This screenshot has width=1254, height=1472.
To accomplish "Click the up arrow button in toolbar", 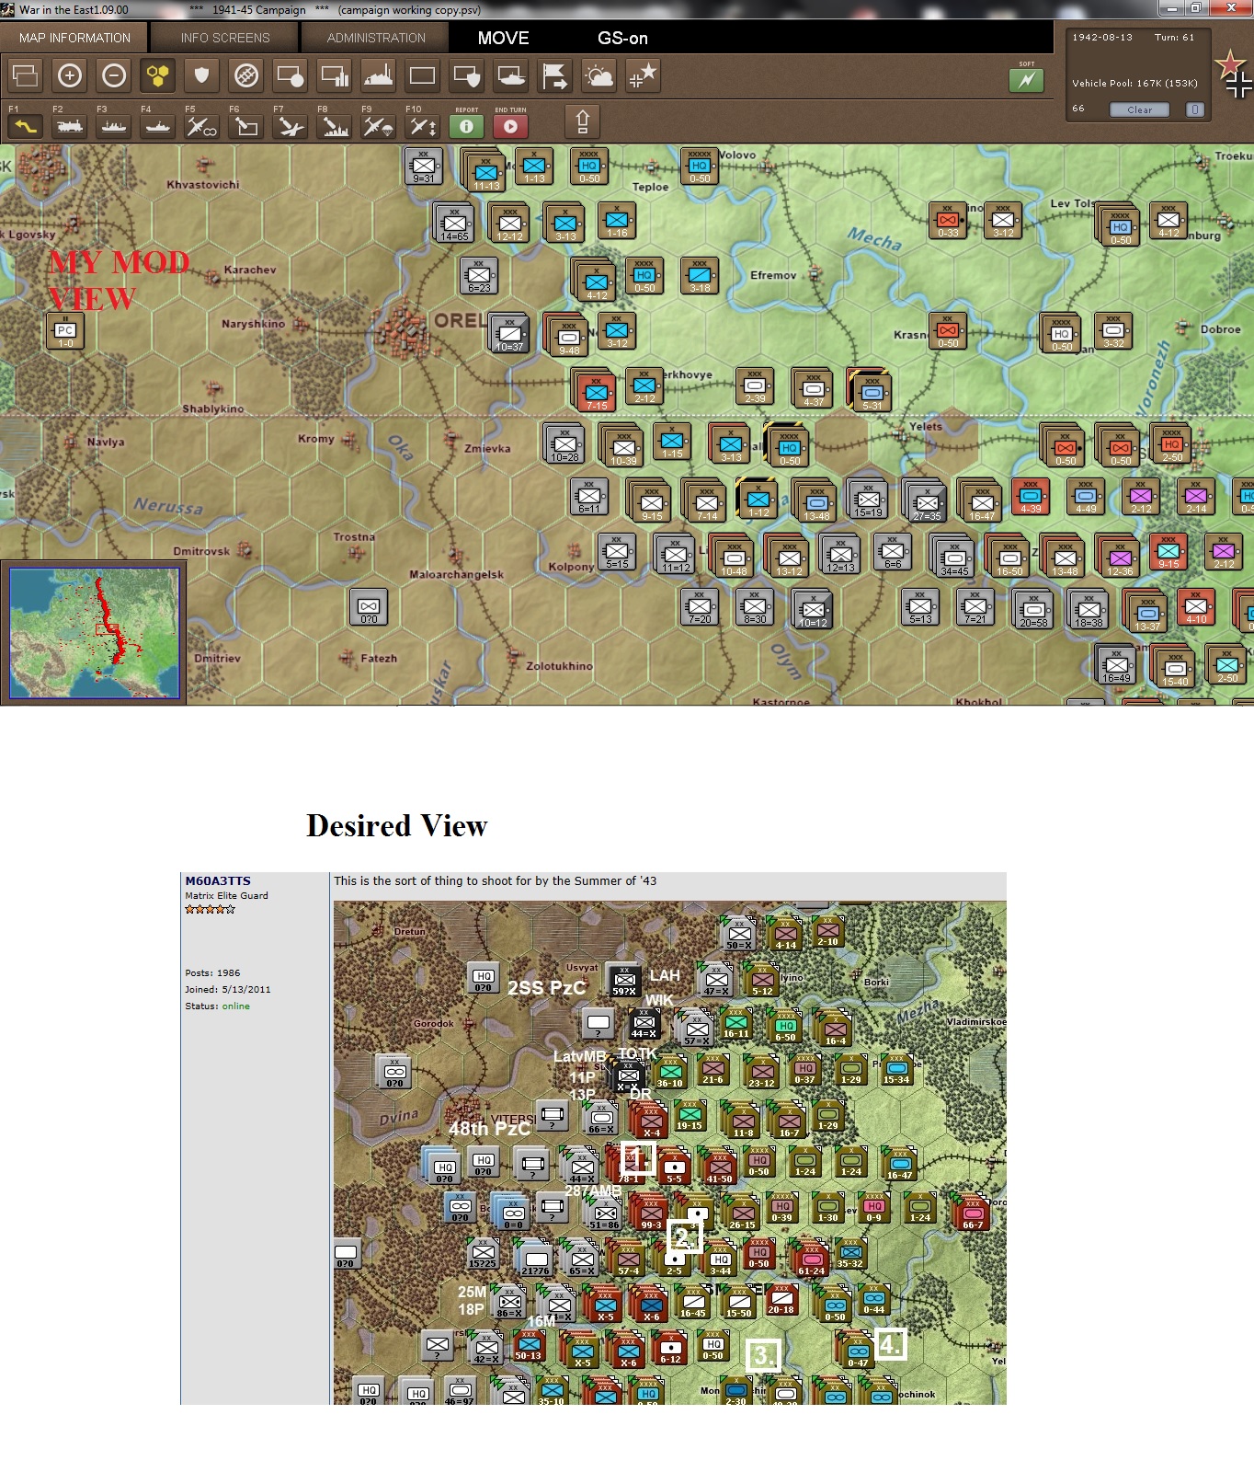I will click(x=582, y=121).
